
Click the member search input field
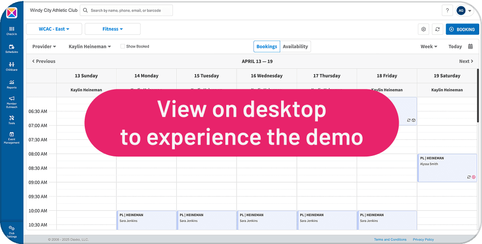click(126, 10)
